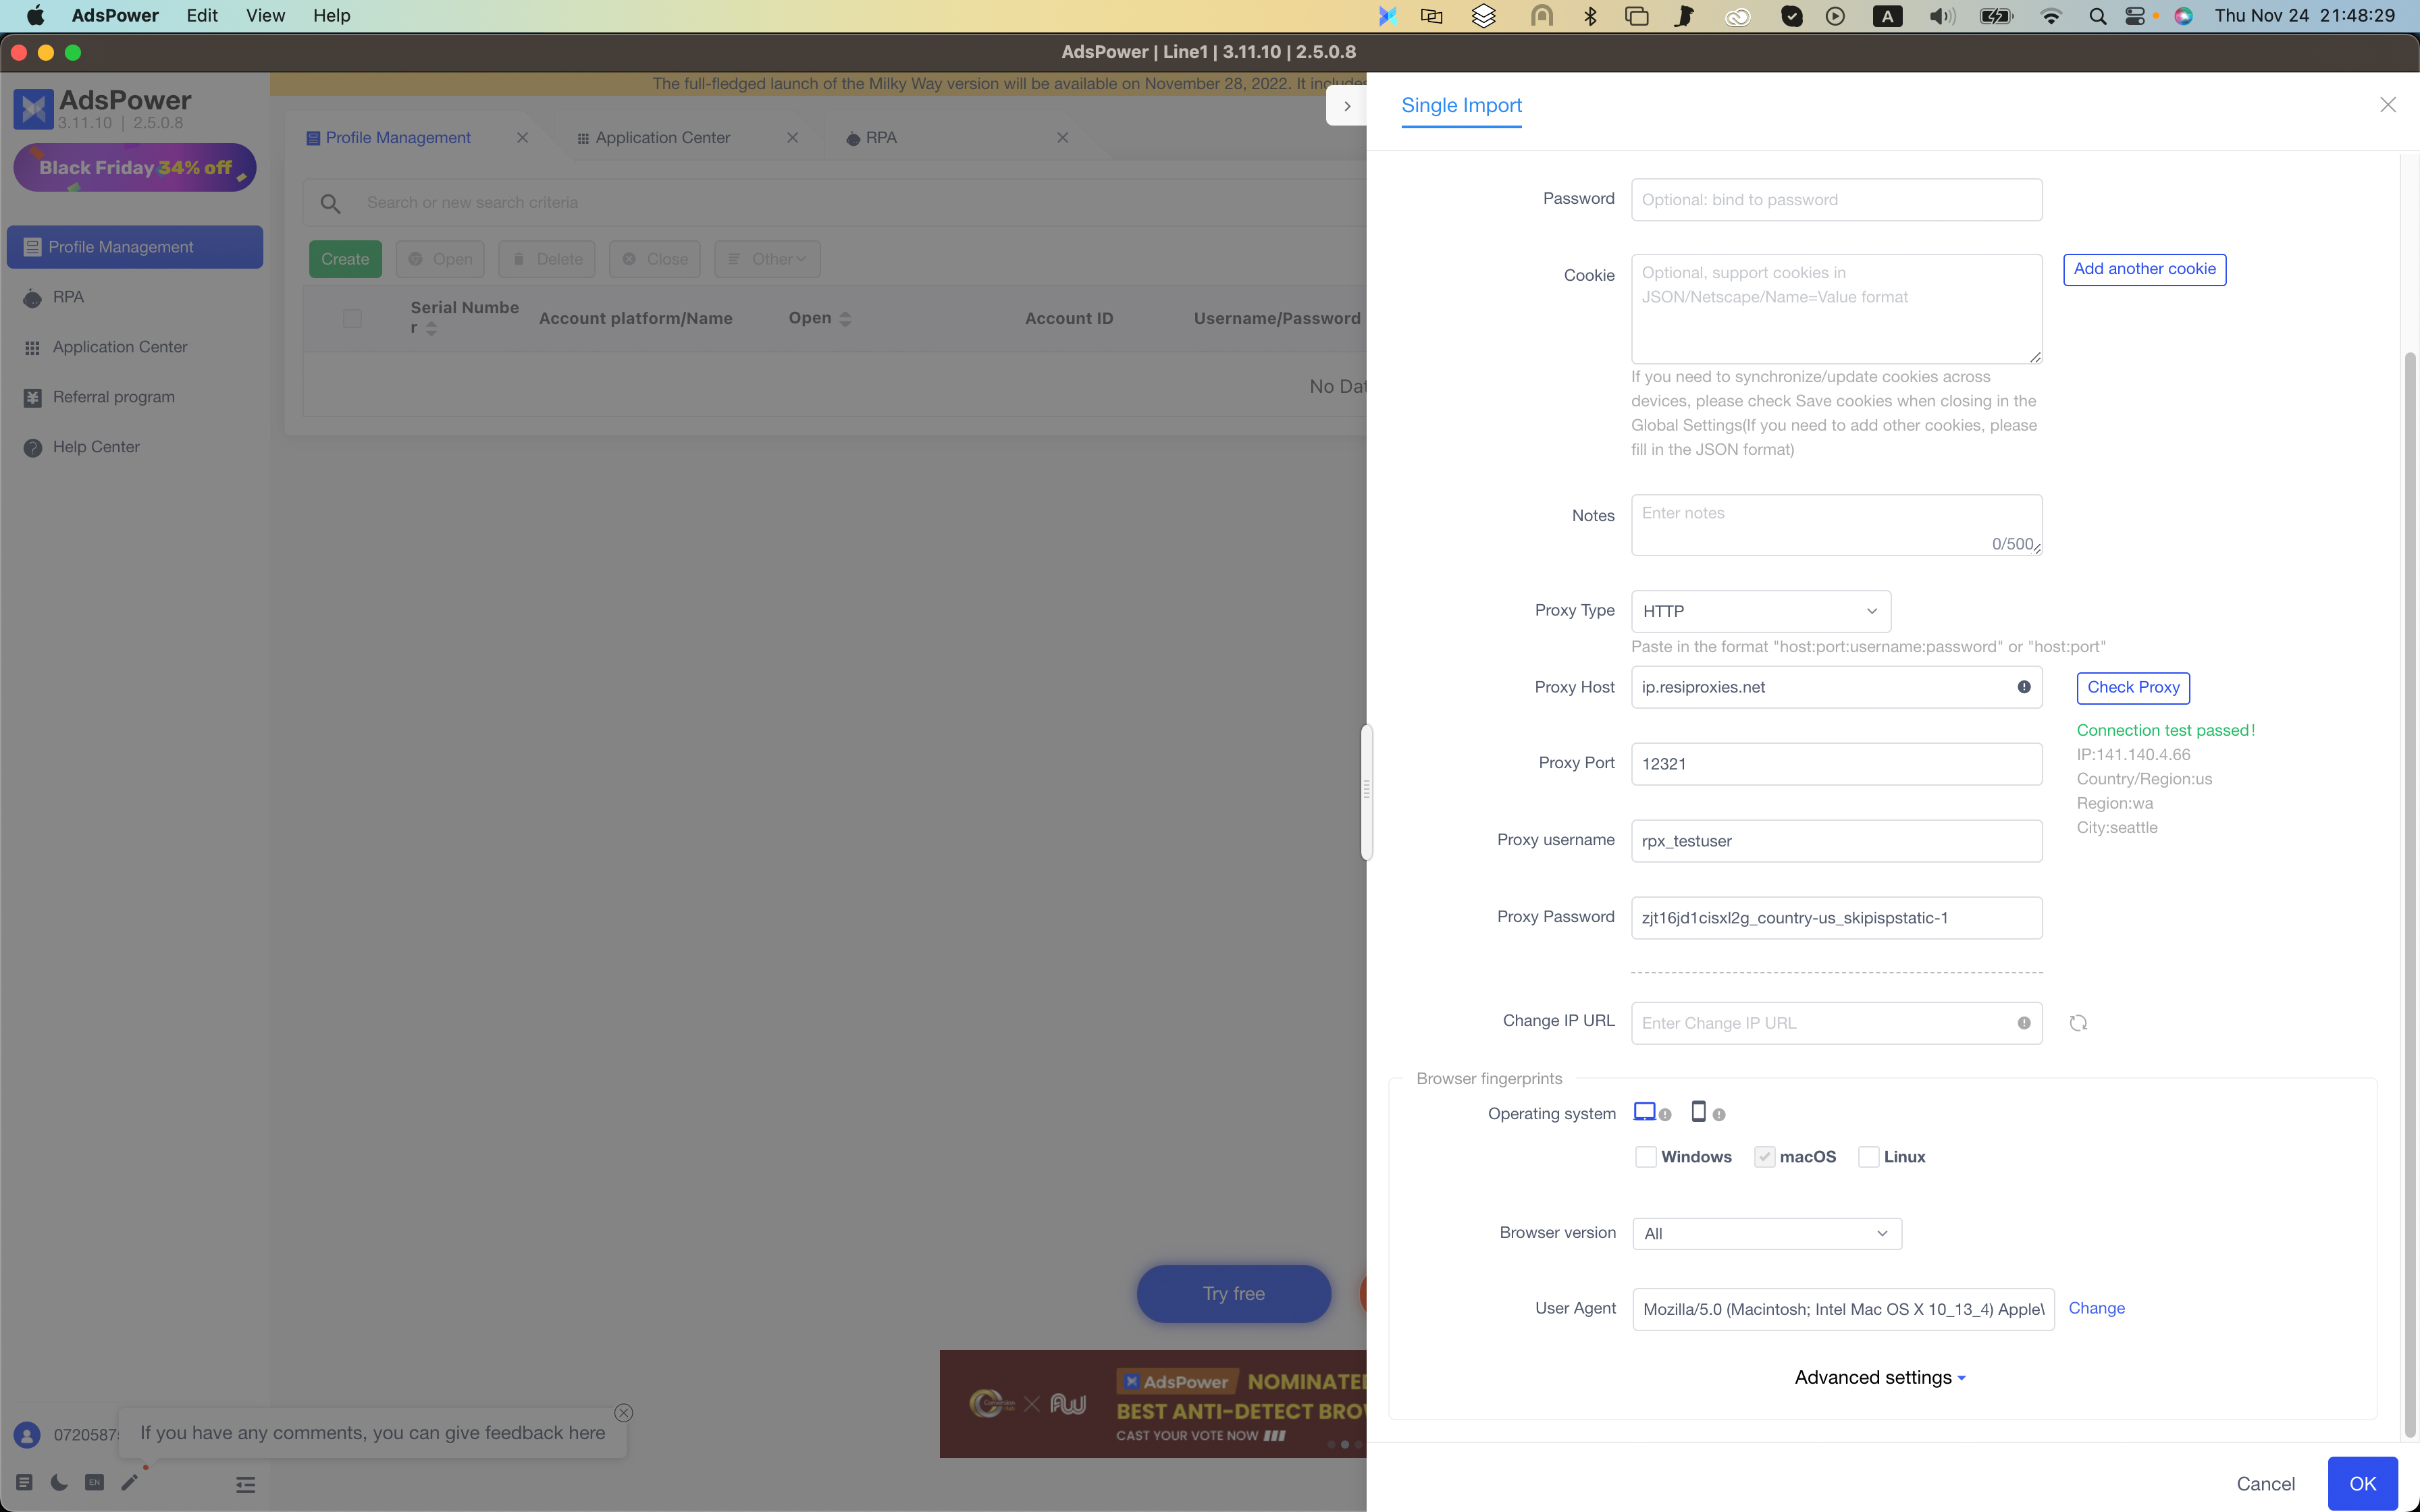2420x1512 pixels.
Task: Click the Black Friday 34% off banner
Action: pos(135,168)
